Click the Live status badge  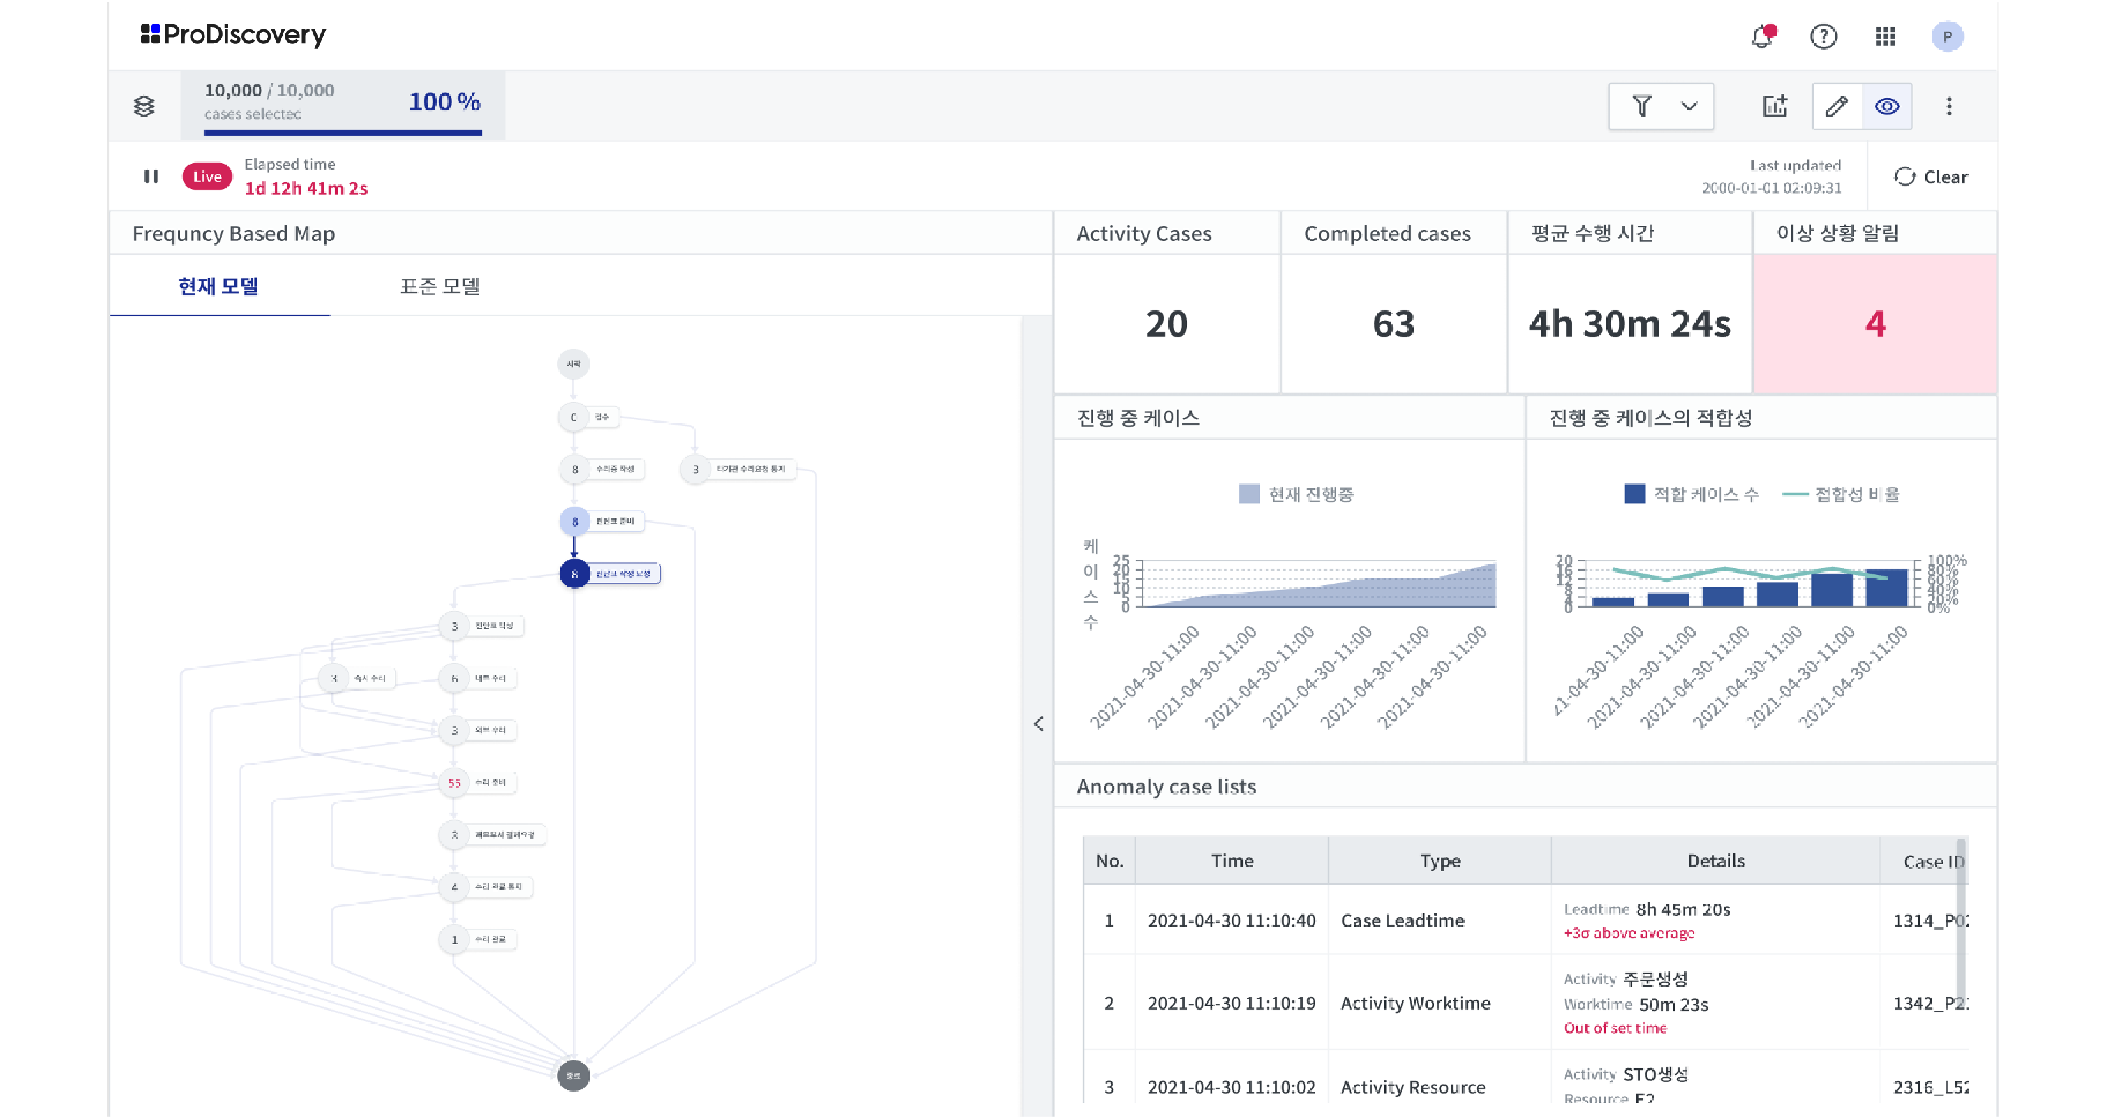coord(207,177)
